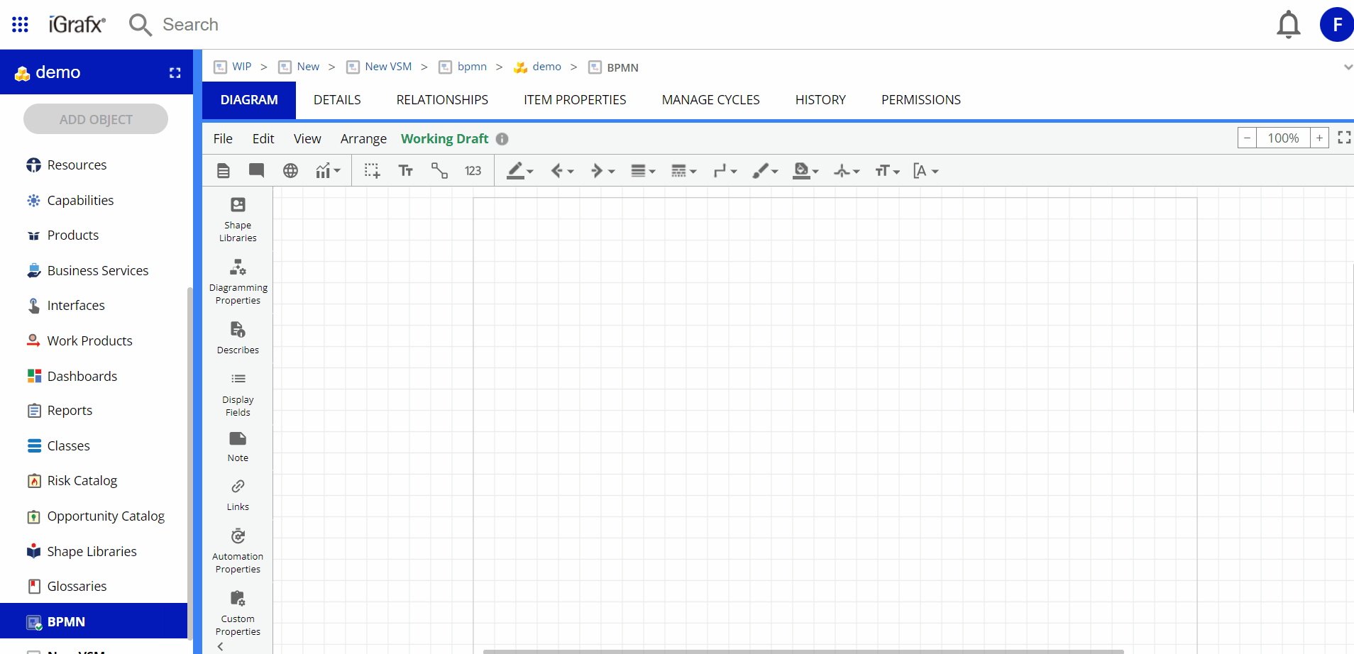
Task: Collapse the side panel with the chevron
Action: (x=220, y=646)
